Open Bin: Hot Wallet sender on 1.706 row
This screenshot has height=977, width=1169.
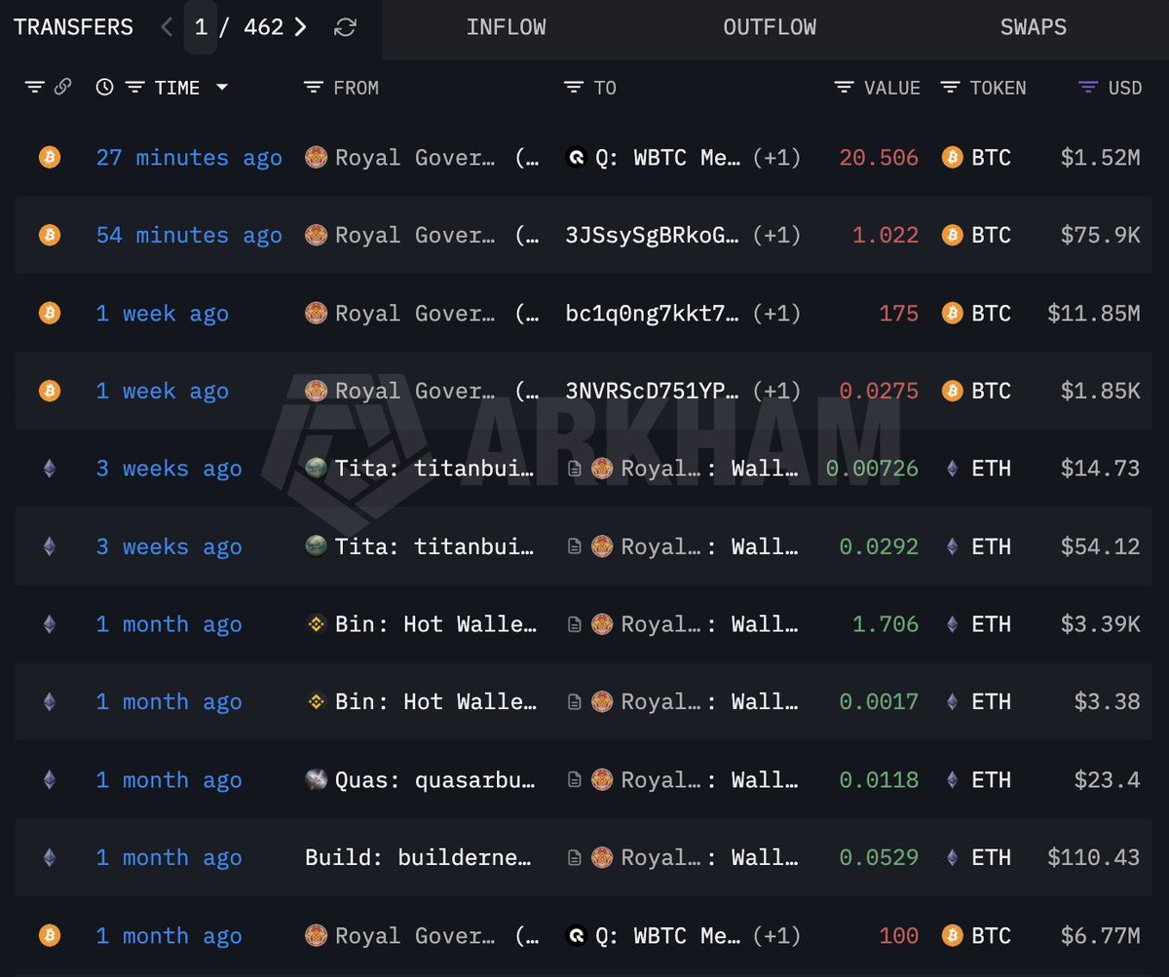coord(434,624)
